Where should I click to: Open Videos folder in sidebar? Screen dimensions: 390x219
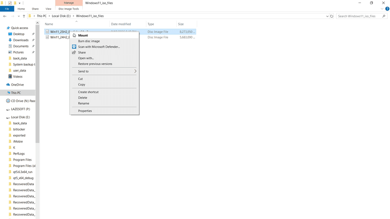point(17,77)
